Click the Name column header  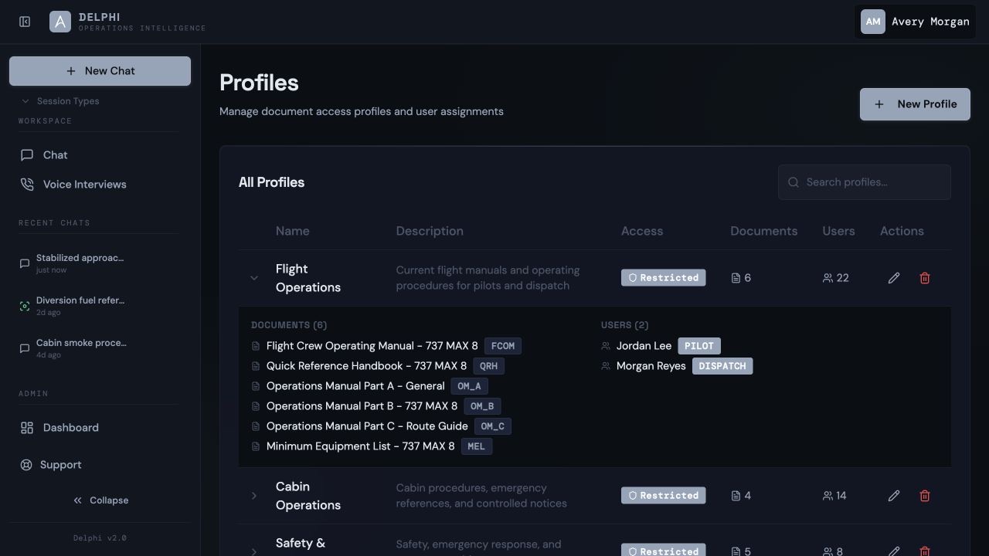[293, 231]
